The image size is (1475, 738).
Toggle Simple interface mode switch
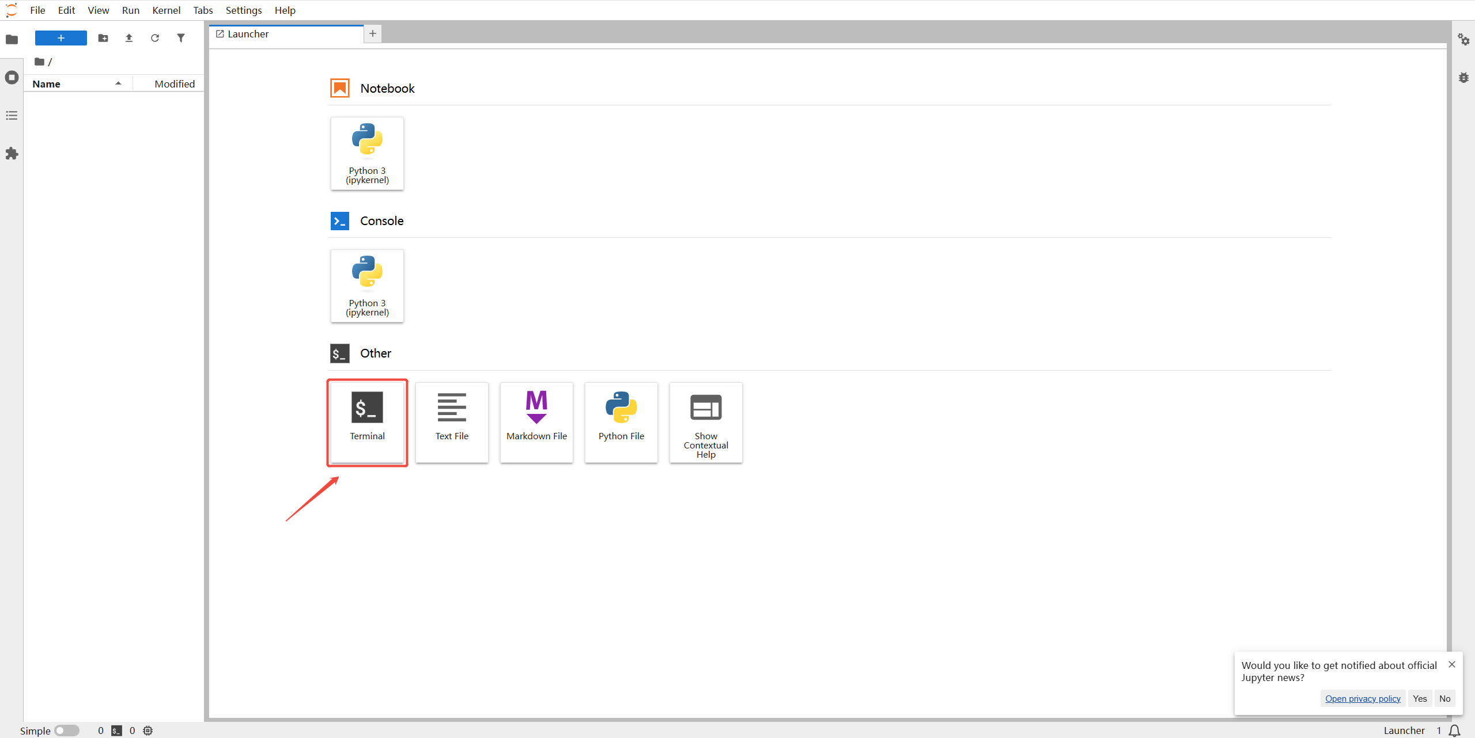[67, 731]
